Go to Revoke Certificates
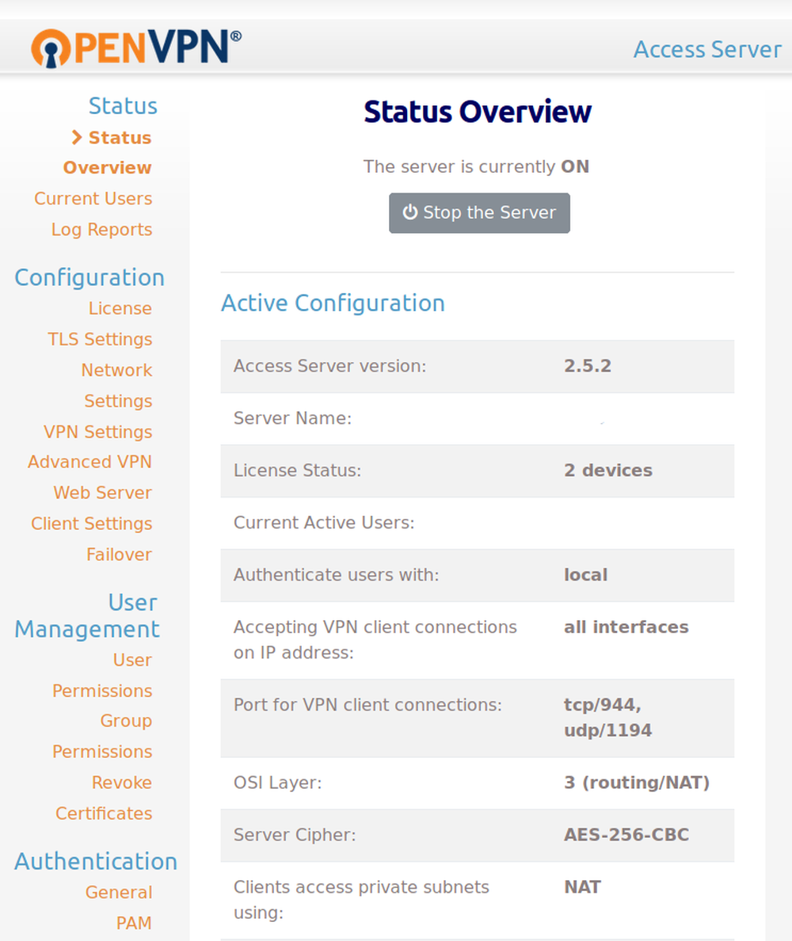The height and width of the screenshot is (941, 792). [104, 798]
